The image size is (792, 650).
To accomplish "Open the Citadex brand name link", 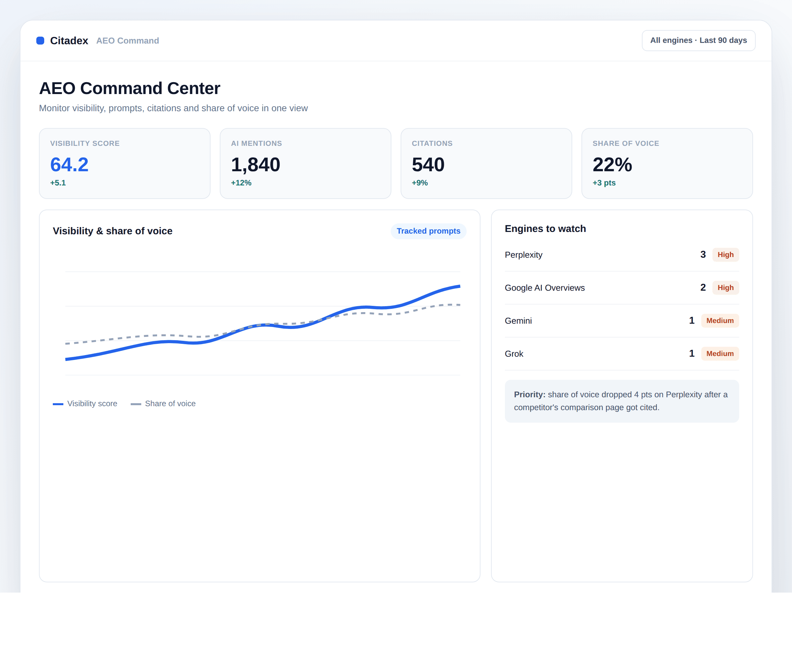I will pos(69,41).
